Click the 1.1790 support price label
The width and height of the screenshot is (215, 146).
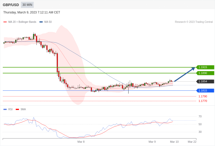click(x=203, y=96)
